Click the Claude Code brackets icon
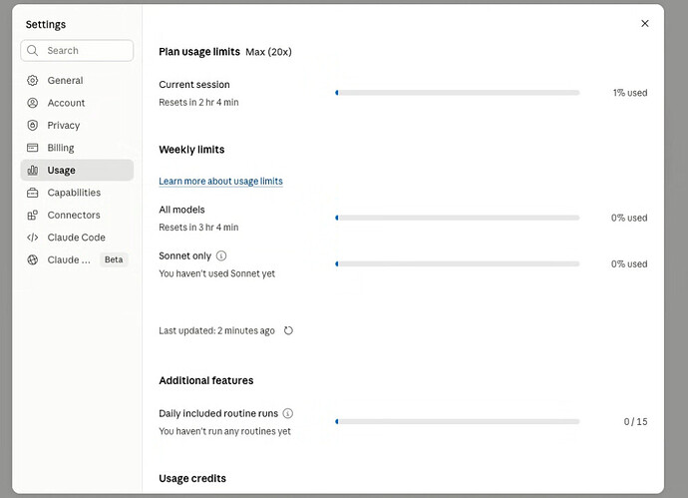The height and width of the screenshot is (498, 688). point(33,238)
